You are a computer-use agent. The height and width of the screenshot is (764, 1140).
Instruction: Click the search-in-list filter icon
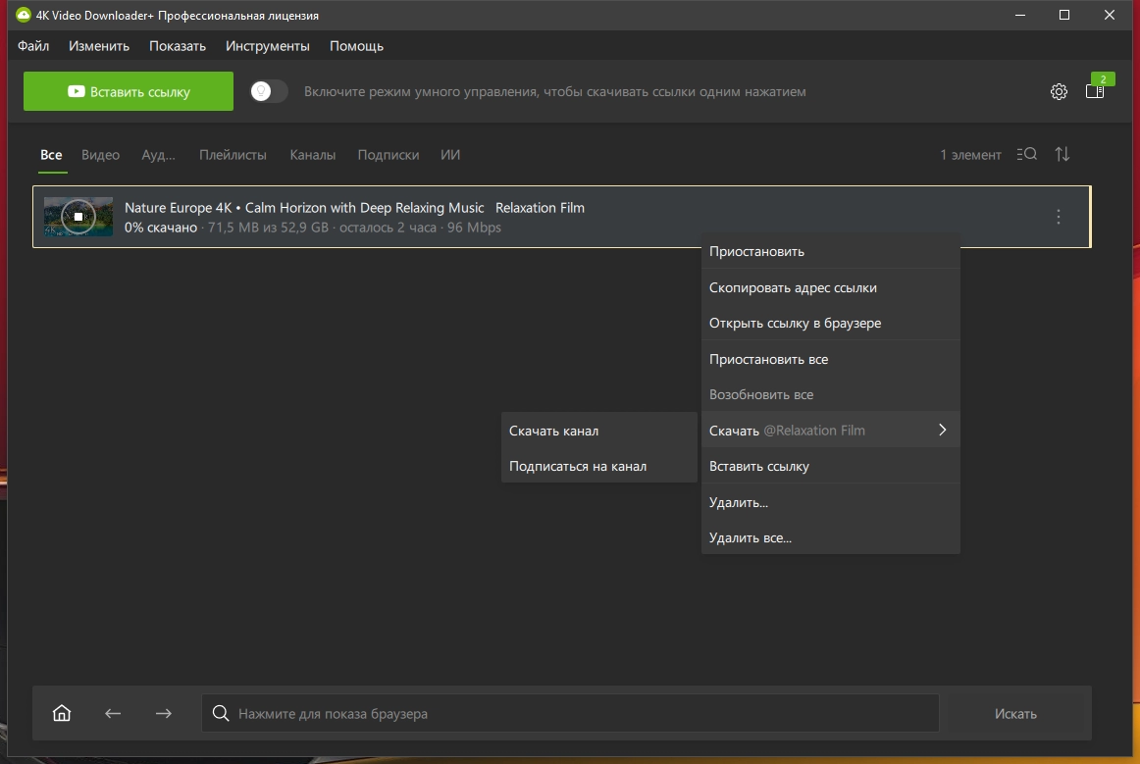point(1027,155)
